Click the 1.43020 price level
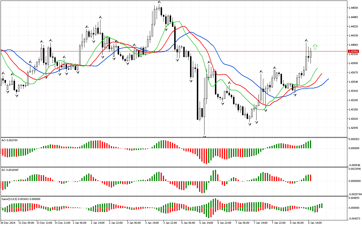This screenshot has width=362, height=226. coord(354,119)
